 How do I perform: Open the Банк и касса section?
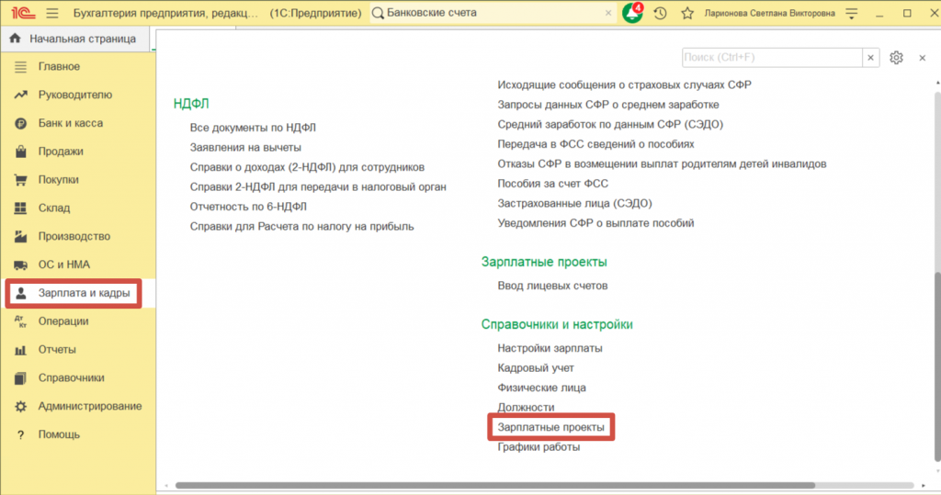point(70,123)
